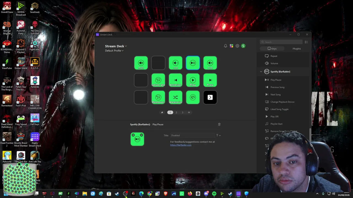Viewport: 353px width, 198px height.
Task: Click the Title input field
Action: pos(192,135)
